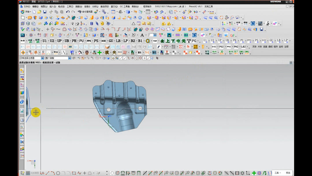Click the PH toolbar icon in the first die row
Screen dimensions: 312x176
[x=74, y=41]
